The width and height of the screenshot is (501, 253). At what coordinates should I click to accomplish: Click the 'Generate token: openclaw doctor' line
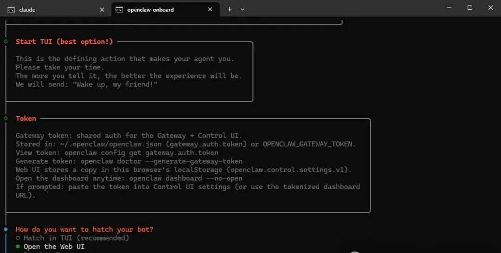pos(129,161)
